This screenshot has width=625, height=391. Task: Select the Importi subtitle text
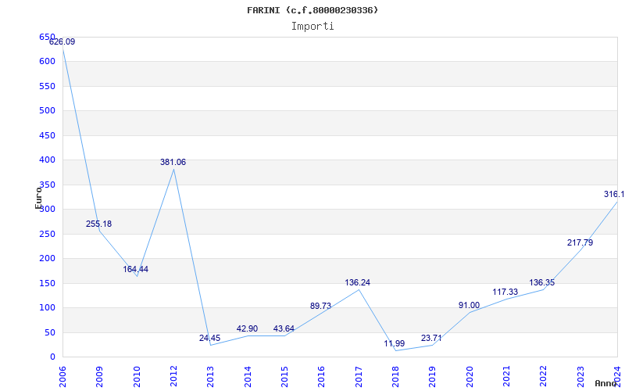tap(312, 27)
